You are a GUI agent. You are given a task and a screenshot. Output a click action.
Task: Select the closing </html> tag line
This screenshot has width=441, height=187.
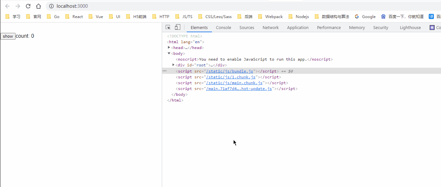175,100
